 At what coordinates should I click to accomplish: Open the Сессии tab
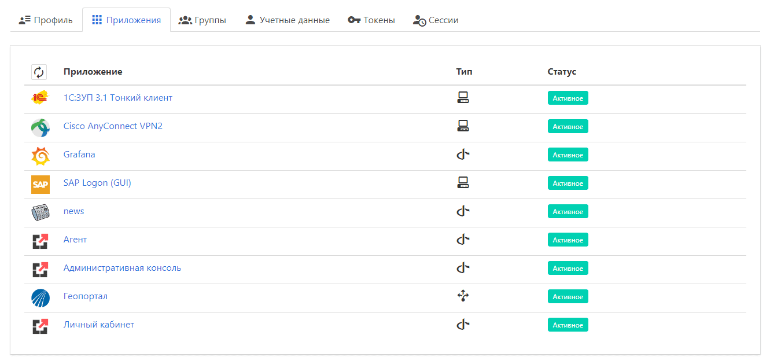[436, 20]
